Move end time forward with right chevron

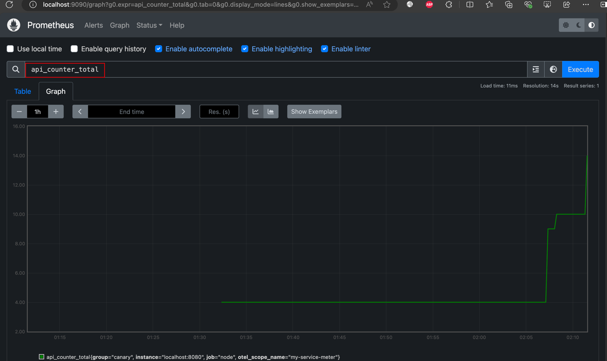pyautogui.click(x=183, y=112)
